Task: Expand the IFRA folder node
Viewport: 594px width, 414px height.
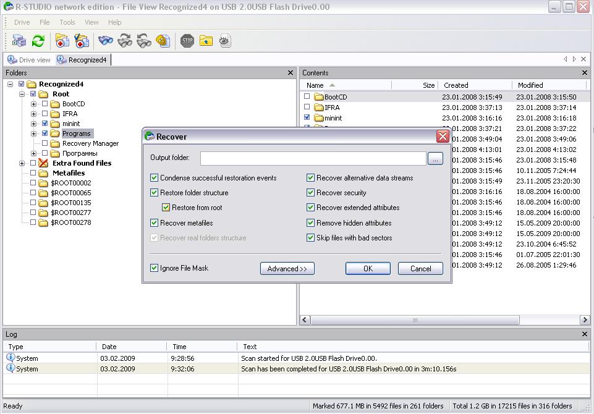Action: (34, 114)
